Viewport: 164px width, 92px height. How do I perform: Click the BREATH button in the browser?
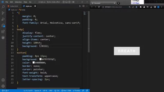coord(127,51)
